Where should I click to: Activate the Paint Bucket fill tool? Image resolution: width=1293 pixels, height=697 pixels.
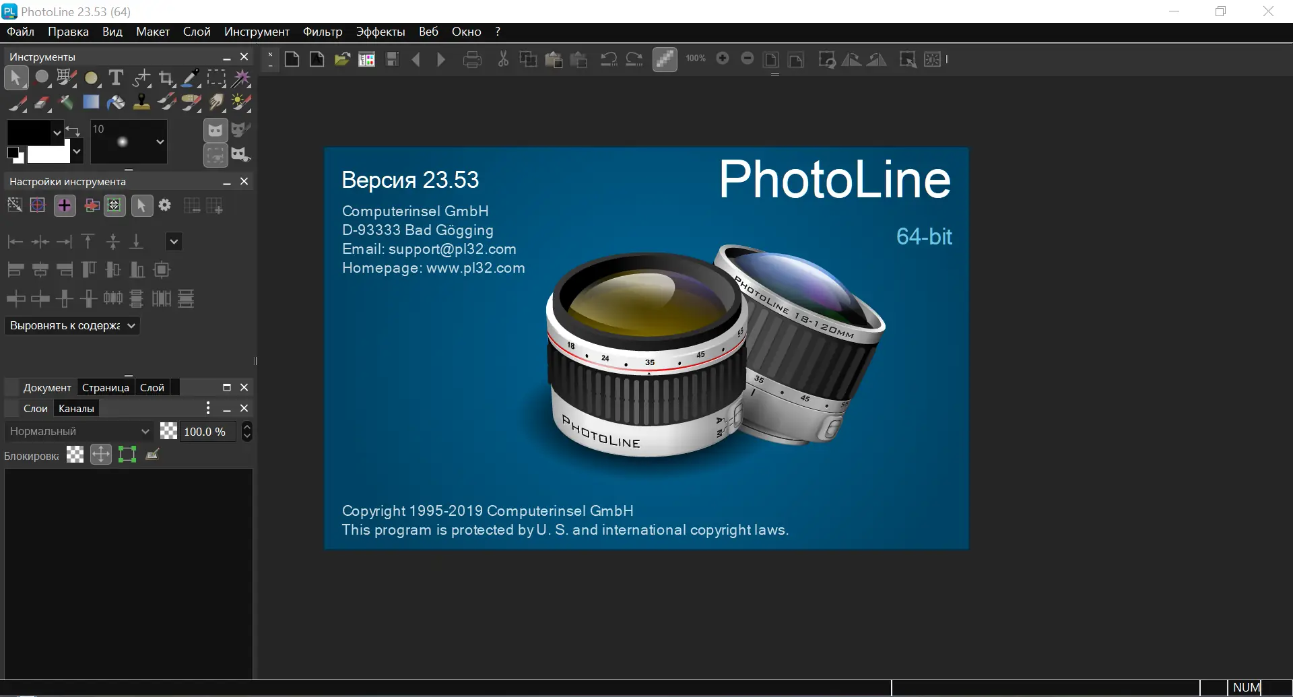[116, 102]
